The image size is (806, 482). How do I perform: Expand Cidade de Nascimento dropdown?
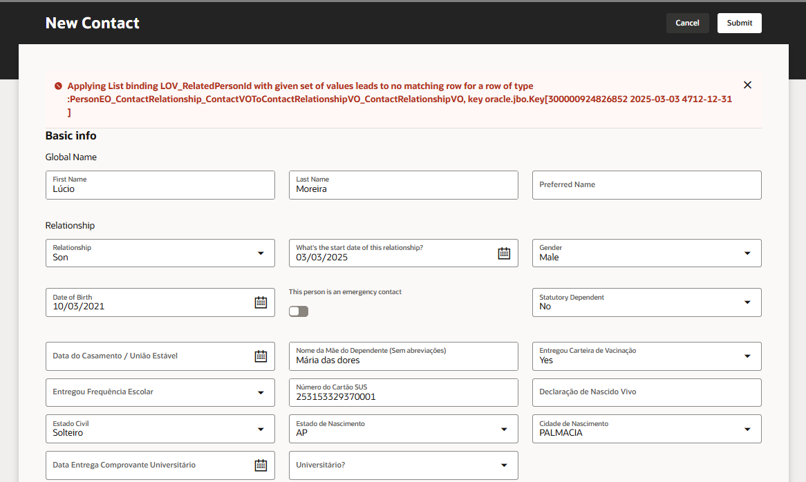[747, 429]
